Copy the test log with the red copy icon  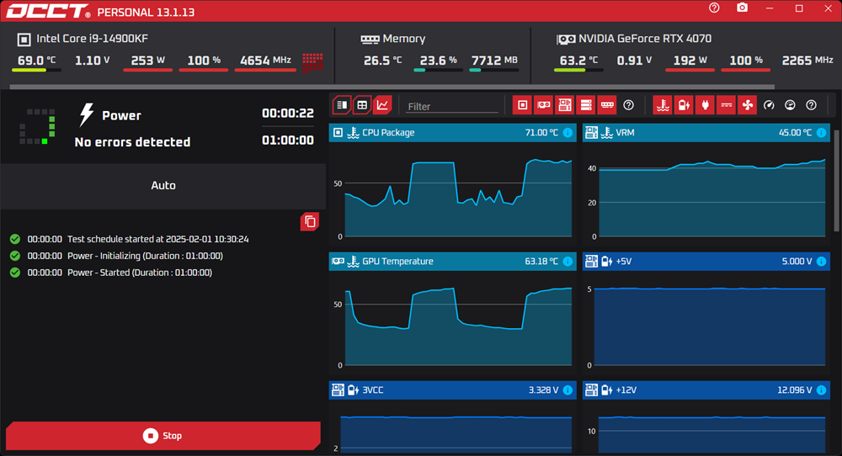[x=310, y=221]
